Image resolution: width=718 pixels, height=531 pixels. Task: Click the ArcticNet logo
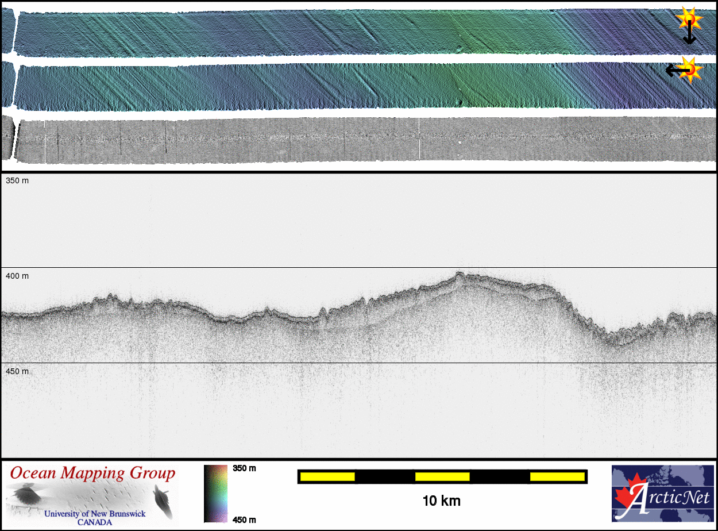point(663,493)
